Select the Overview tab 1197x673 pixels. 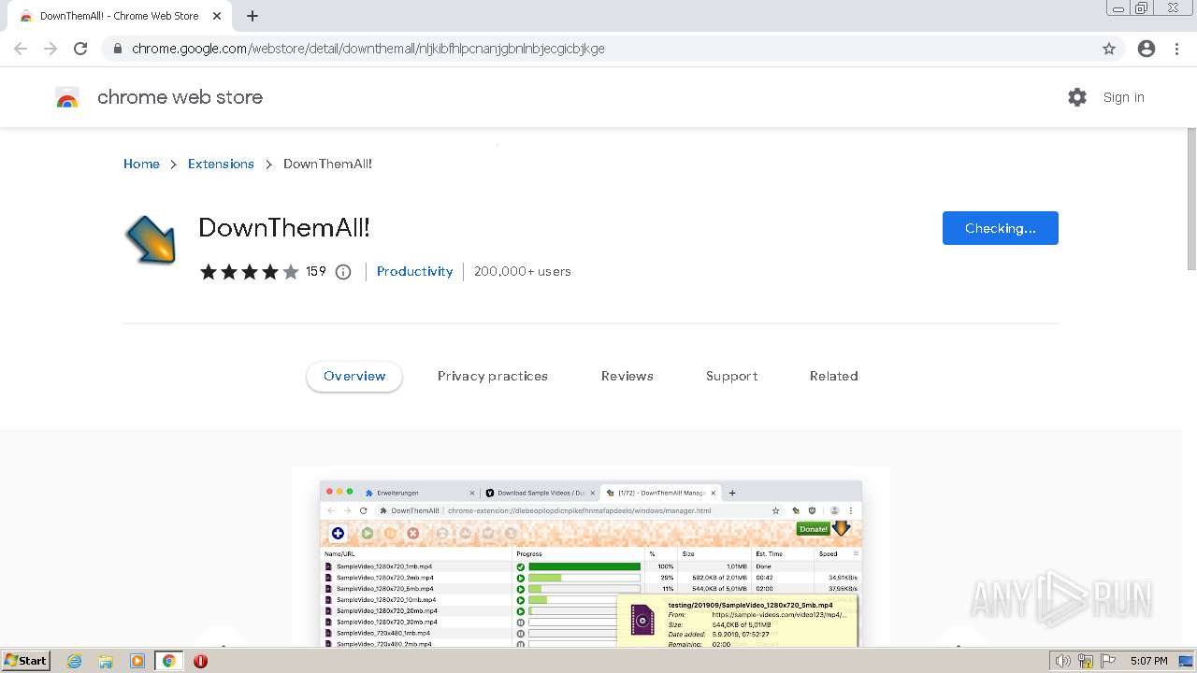354,376
